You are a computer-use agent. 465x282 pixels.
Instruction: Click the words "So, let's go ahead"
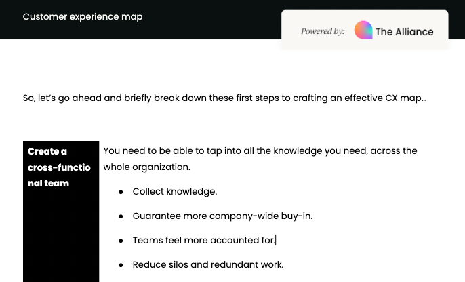(62, 98)
